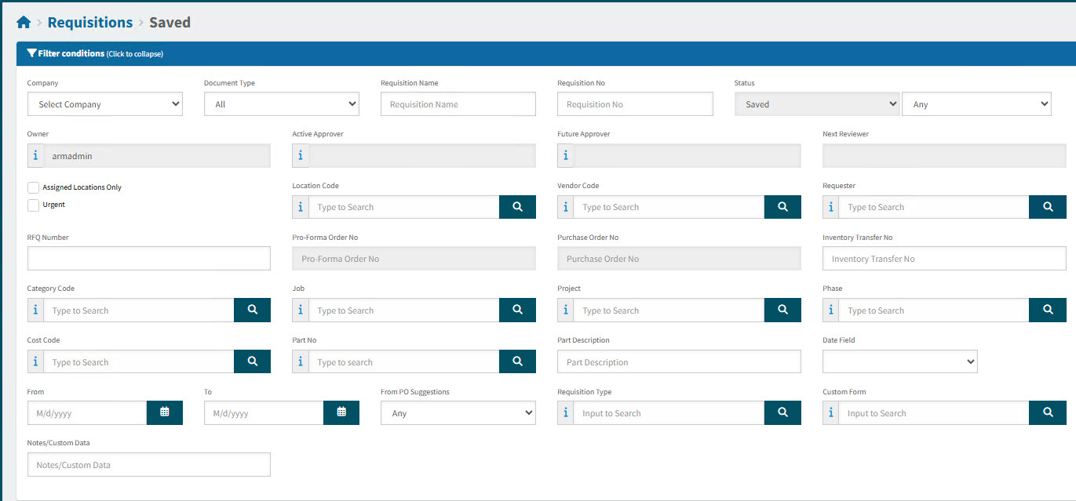Click the Project search magnifier icon
Viewport: 1076px width, 501px height.
pos(782,310)
